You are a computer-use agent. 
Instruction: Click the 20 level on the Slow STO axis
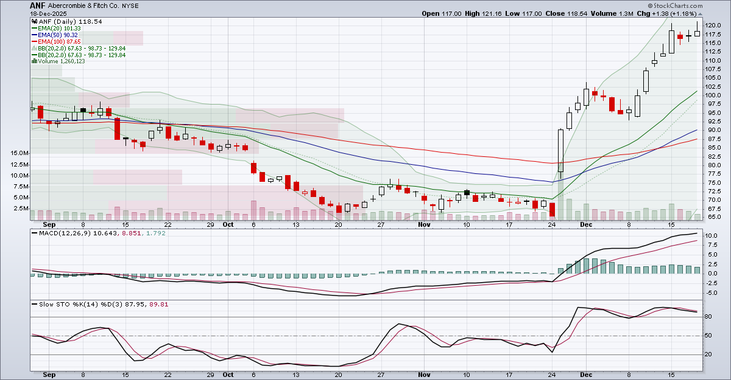click(709, 354)
